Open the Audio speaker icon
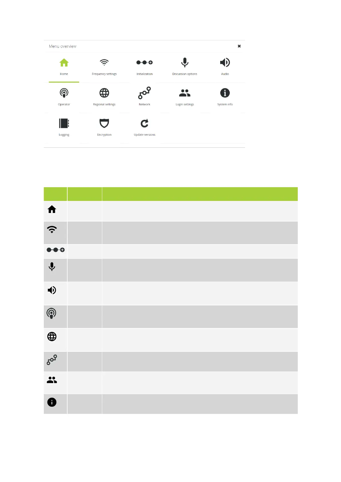 click(x=225, y=62)
